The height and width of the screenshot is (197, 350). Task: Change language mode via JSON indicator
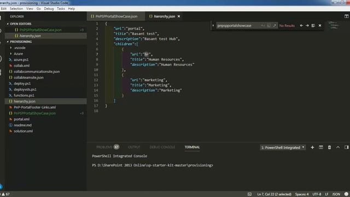pyautogui.click(x=336, y=194)
